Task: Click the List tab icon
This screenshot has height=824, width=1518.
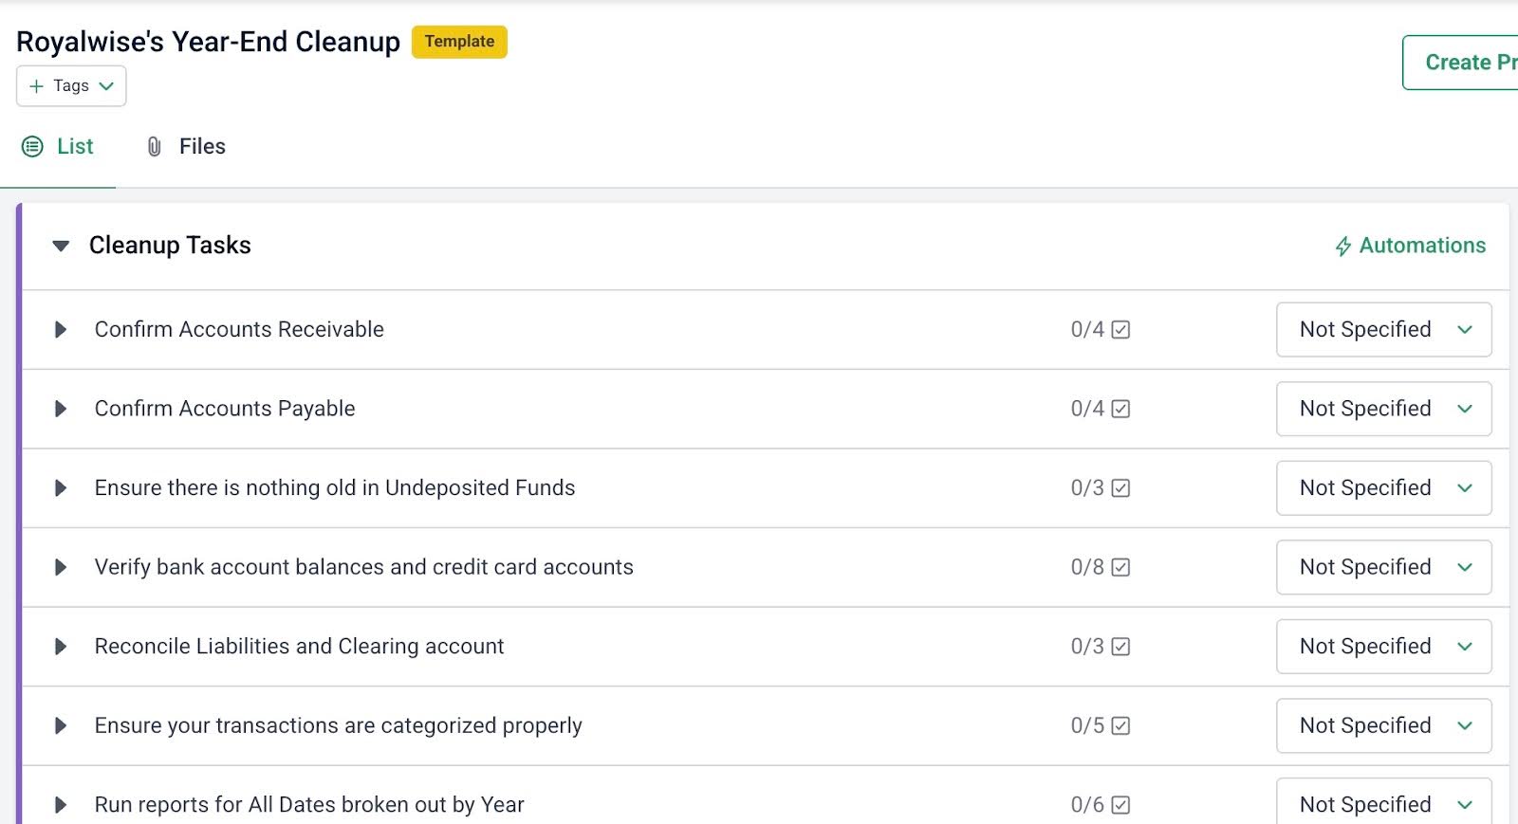Action: [x=32, y=146]
